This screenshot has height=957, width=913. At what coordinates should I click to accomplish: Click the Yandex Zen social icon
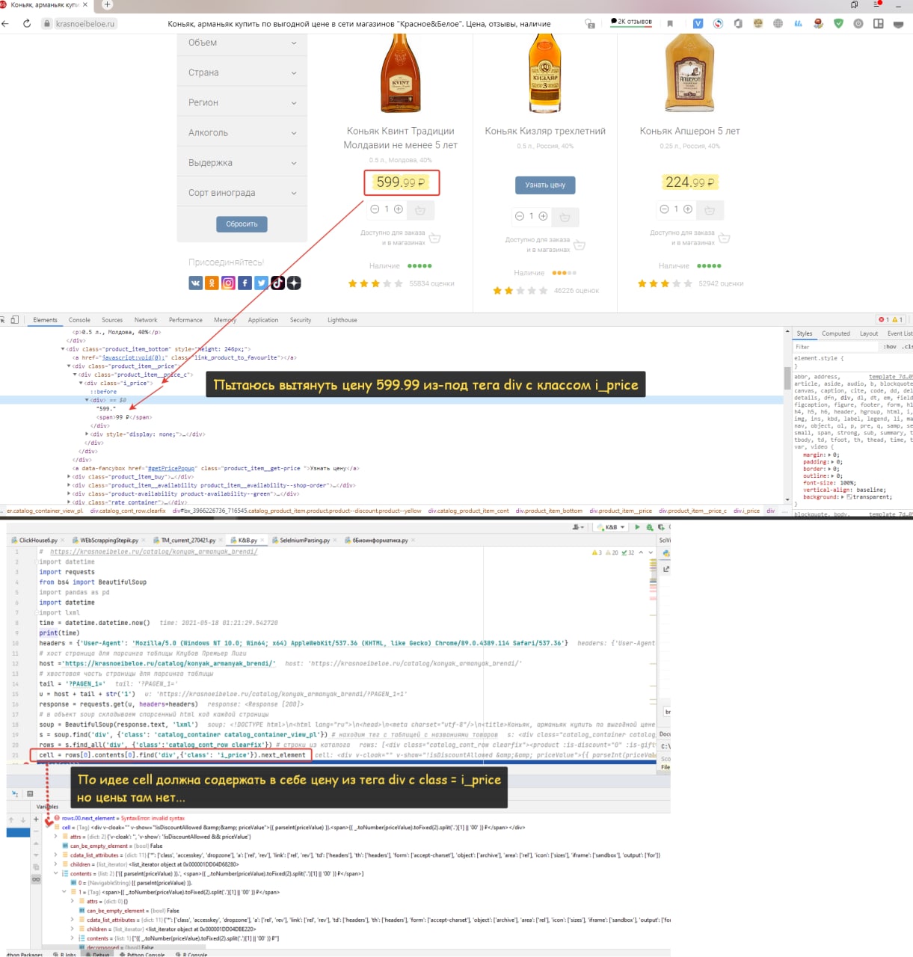[x=294, y=283]
